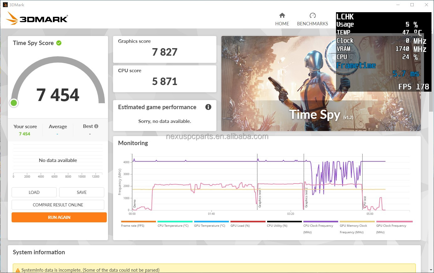434x273 pixels.
Task: Switch to the HOME tab label
Action: tap(282, 24)
